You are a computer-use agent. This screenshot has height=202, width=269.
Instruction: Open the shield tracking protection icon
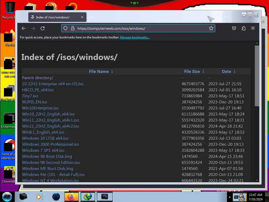click(65, 28)
